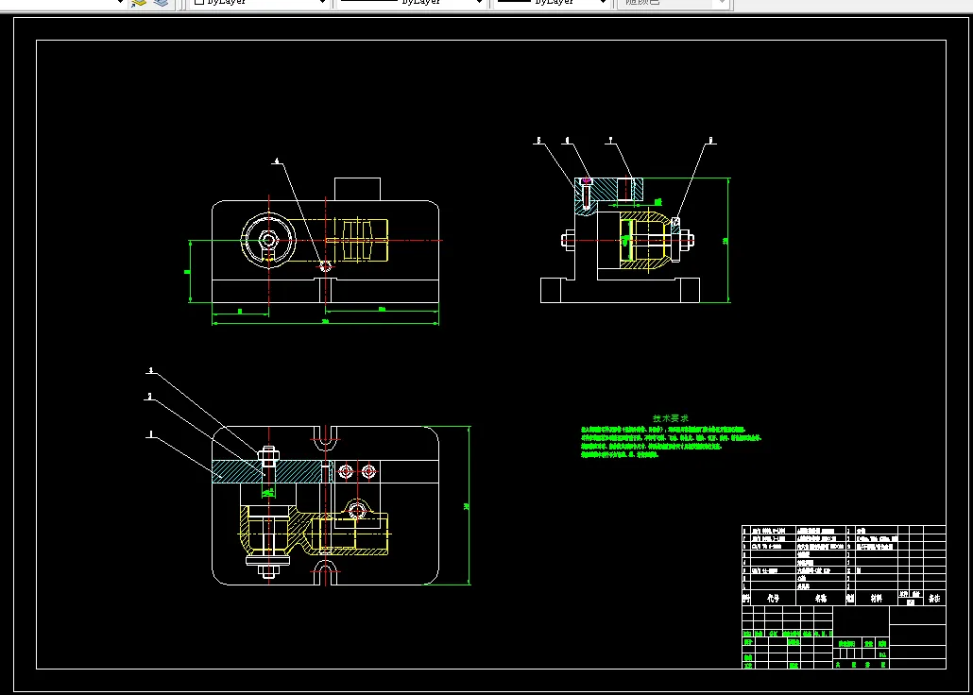Select part balloon number 8

(x=711, y=141)
